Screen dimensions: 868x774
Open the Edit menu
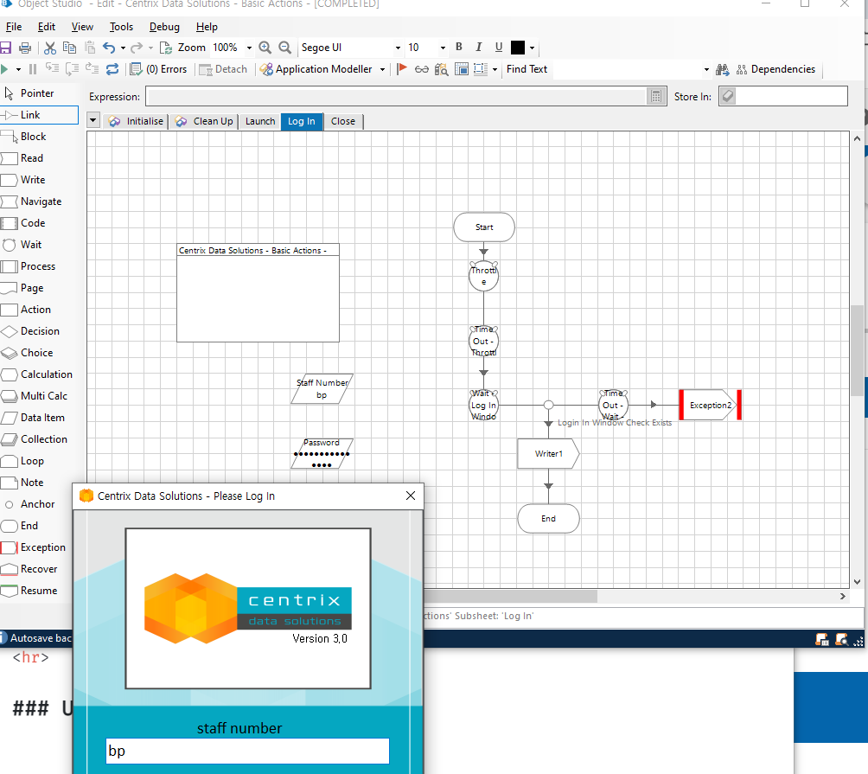[47, 27]
